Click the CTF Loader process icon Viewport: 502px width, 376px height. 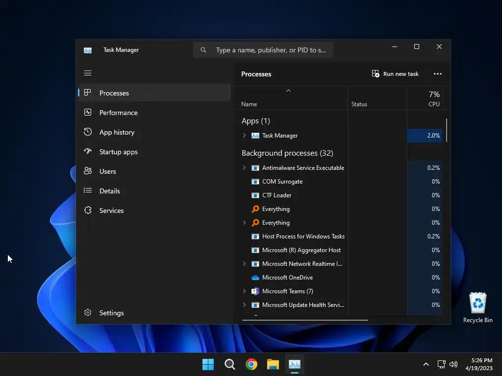pyautogui.click(x=255, y=195)
